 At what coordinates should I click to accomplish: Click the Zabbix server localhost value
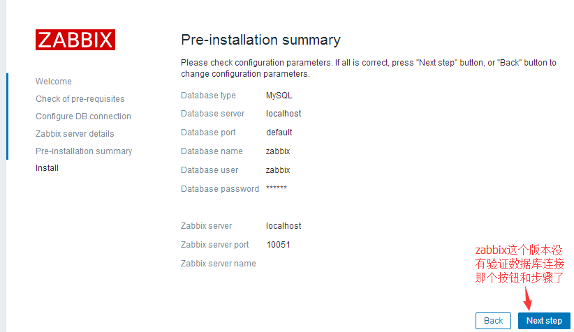pos(284,226)
